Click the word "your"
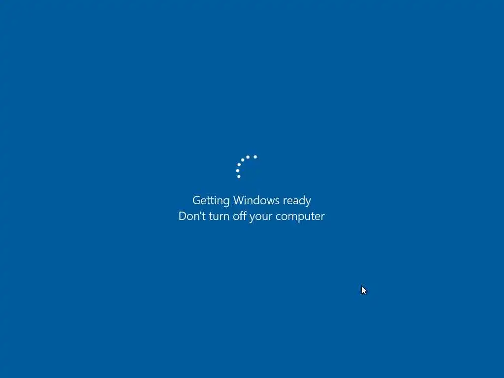 [261, 217]
